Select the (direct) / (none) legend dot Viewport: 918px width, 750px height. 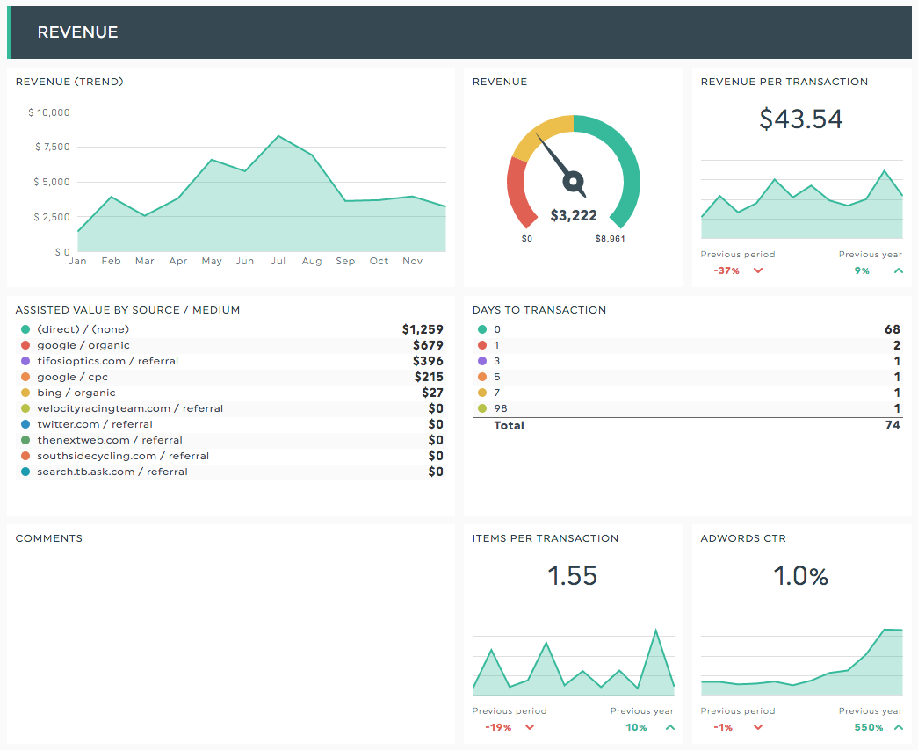[x=25, y=329]
